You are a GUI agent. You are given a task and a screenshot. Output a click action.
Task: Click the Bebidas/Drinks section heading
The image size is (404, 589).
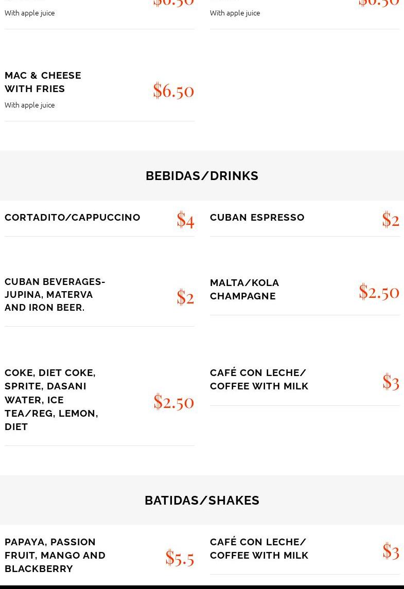click(x=202, y=175)
